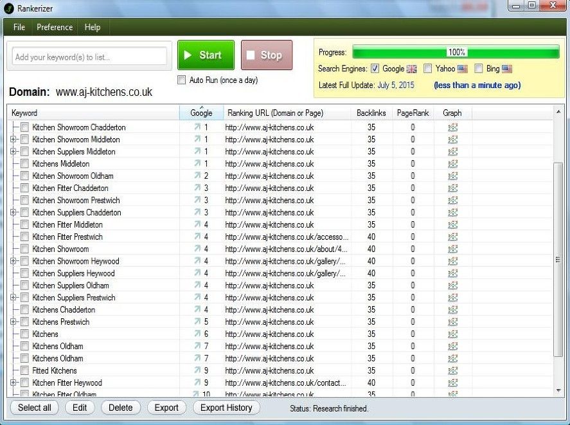Open graph icon for Kitchen Showroom Middleton
Image resolution: width=570 pixels, height=425 pixels.
452,140
